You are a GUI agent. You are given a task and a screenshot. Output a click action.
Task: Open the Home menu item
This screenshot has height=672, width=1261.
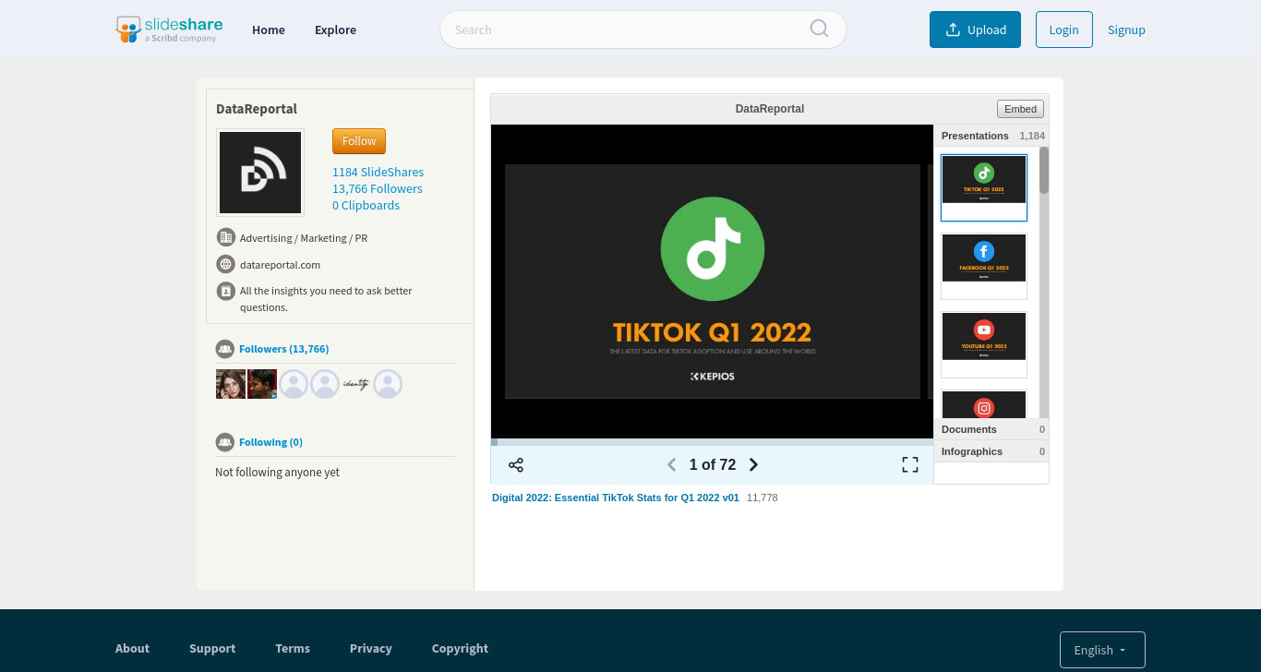pos(269,30)
